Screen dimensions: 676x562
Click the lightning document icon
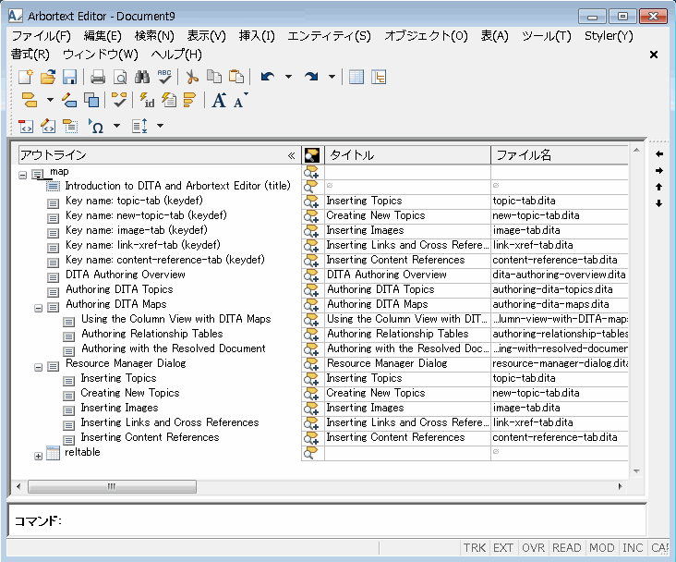click(169, 100)
